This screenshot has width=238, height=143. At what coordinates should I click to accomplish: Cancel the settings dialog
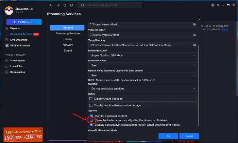point(189,136)
